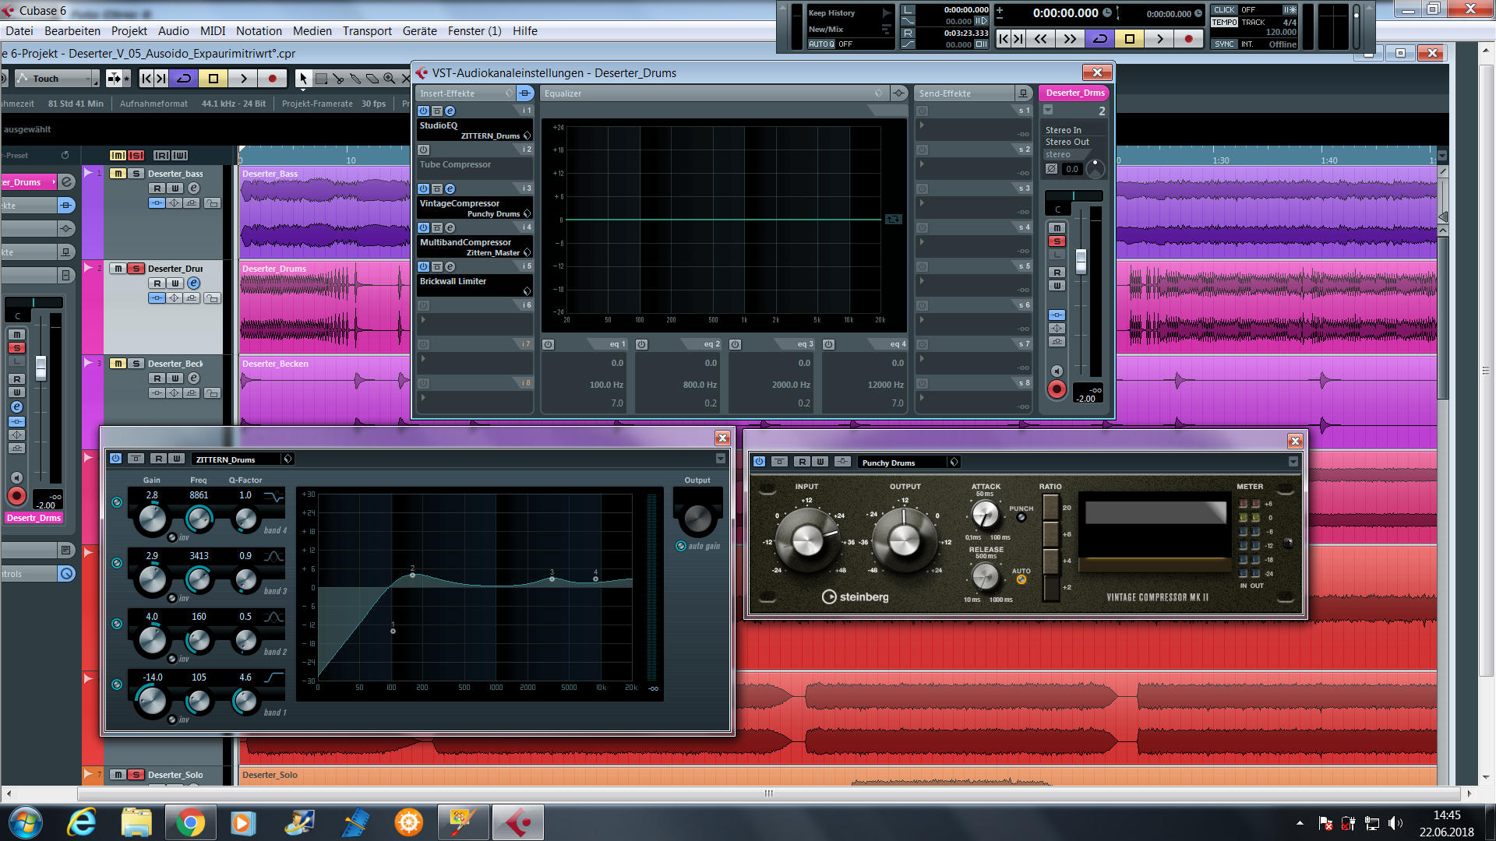Open the Datei menu
This screenshot has height=841, width=1496.
tap(19, 31)
